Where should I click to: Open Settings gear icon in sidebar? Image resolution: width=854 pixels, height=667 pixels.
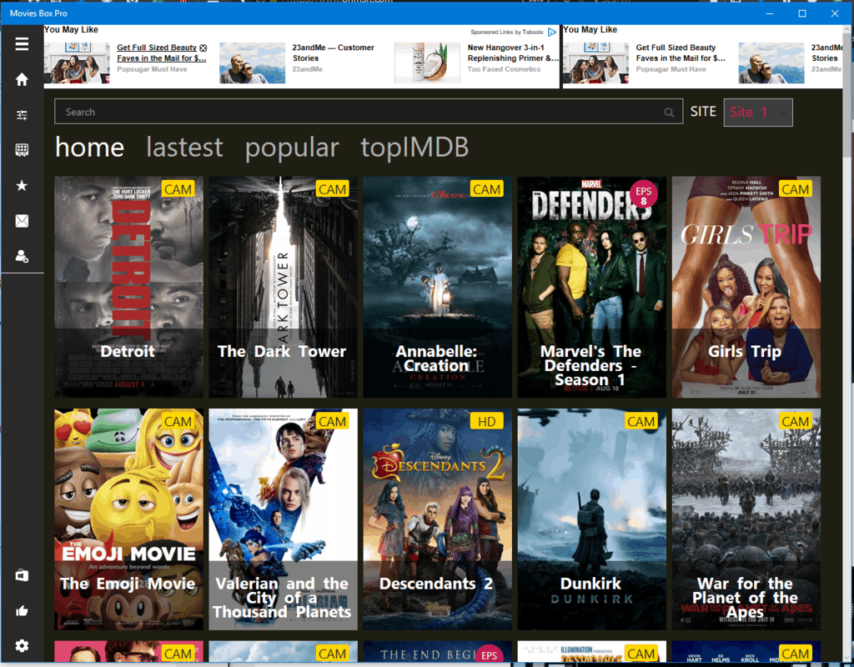[x=22, y=646]
